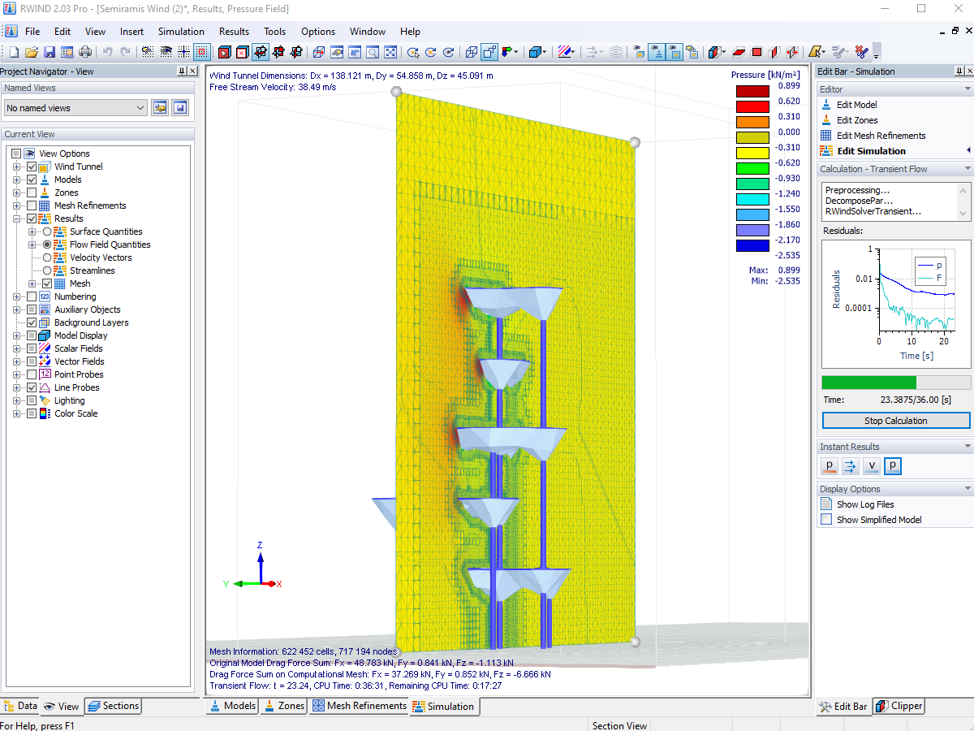Click the wireframe cube display icon
Viewport: 974px width, 731px height.
[472, 52]
